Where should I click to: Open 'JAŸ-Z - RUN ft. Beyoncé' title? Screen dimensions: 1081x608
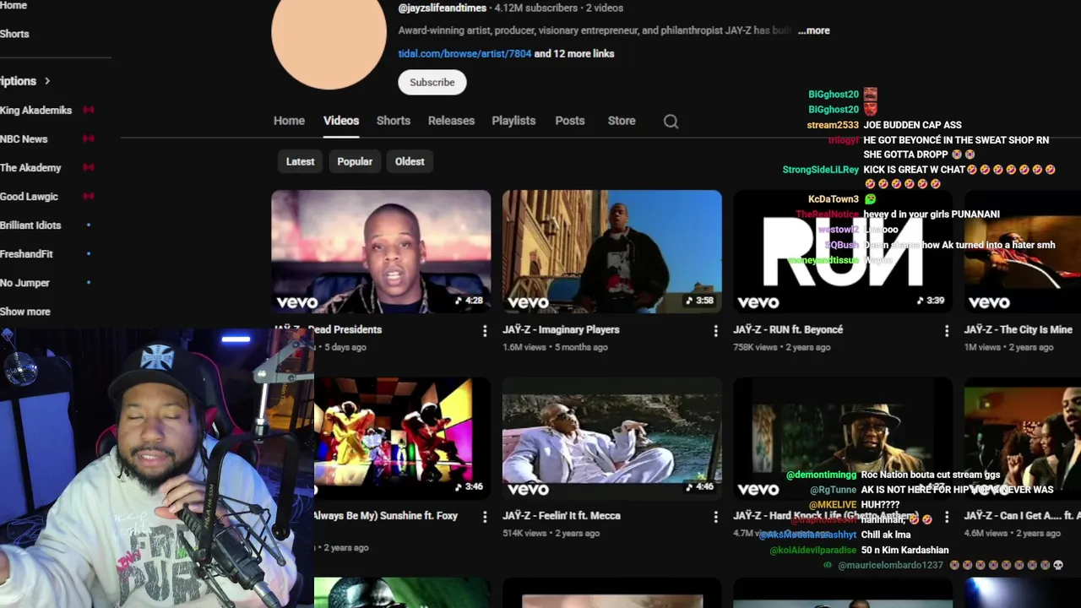tap(788, 330)
